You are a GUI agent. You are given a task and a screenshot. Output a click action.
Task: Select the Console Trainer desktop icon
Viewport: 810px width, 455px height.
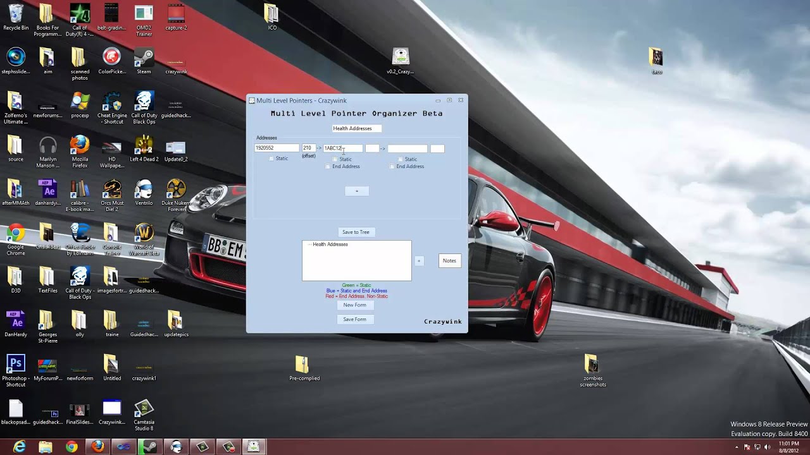112,240
